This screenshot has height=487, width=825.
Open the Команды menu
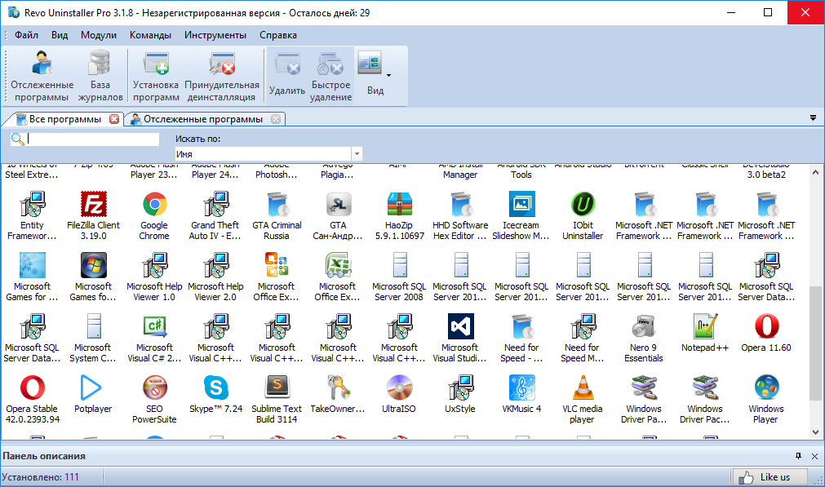click(150, 35)
